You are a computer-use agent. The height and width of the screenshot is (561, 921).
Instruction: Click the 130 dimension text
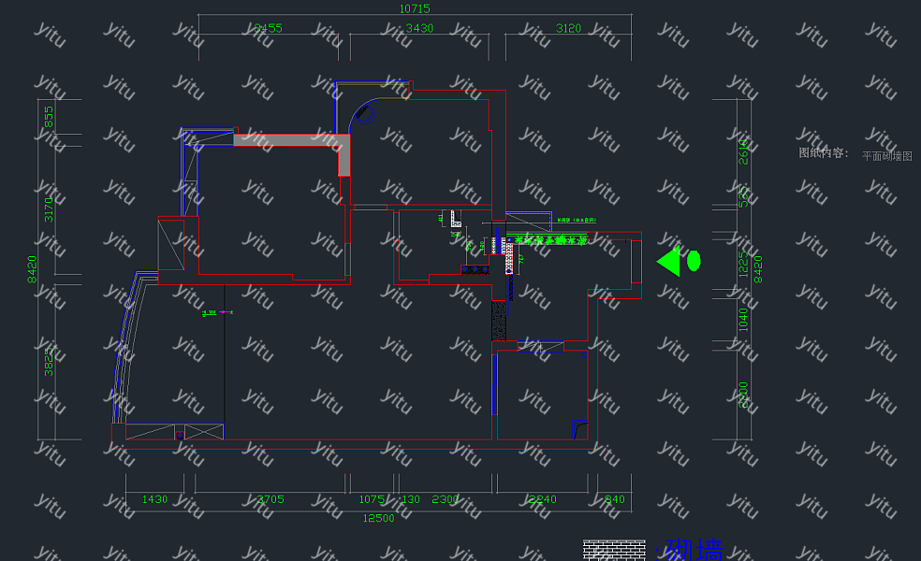411,499
